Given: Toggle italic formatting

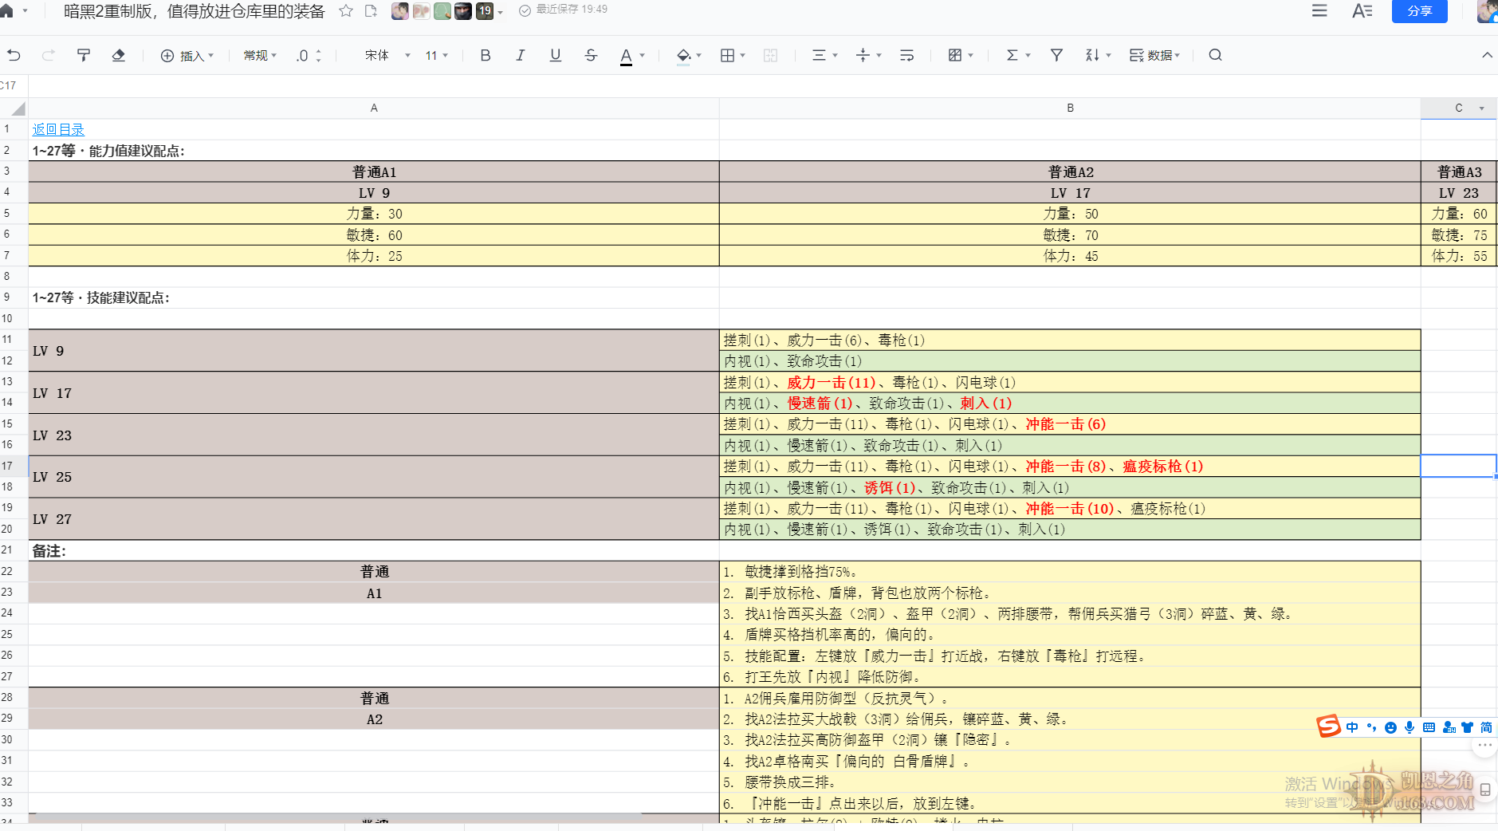Looking at the screenshot, I should pyautogui.click(x=520, y=55).
